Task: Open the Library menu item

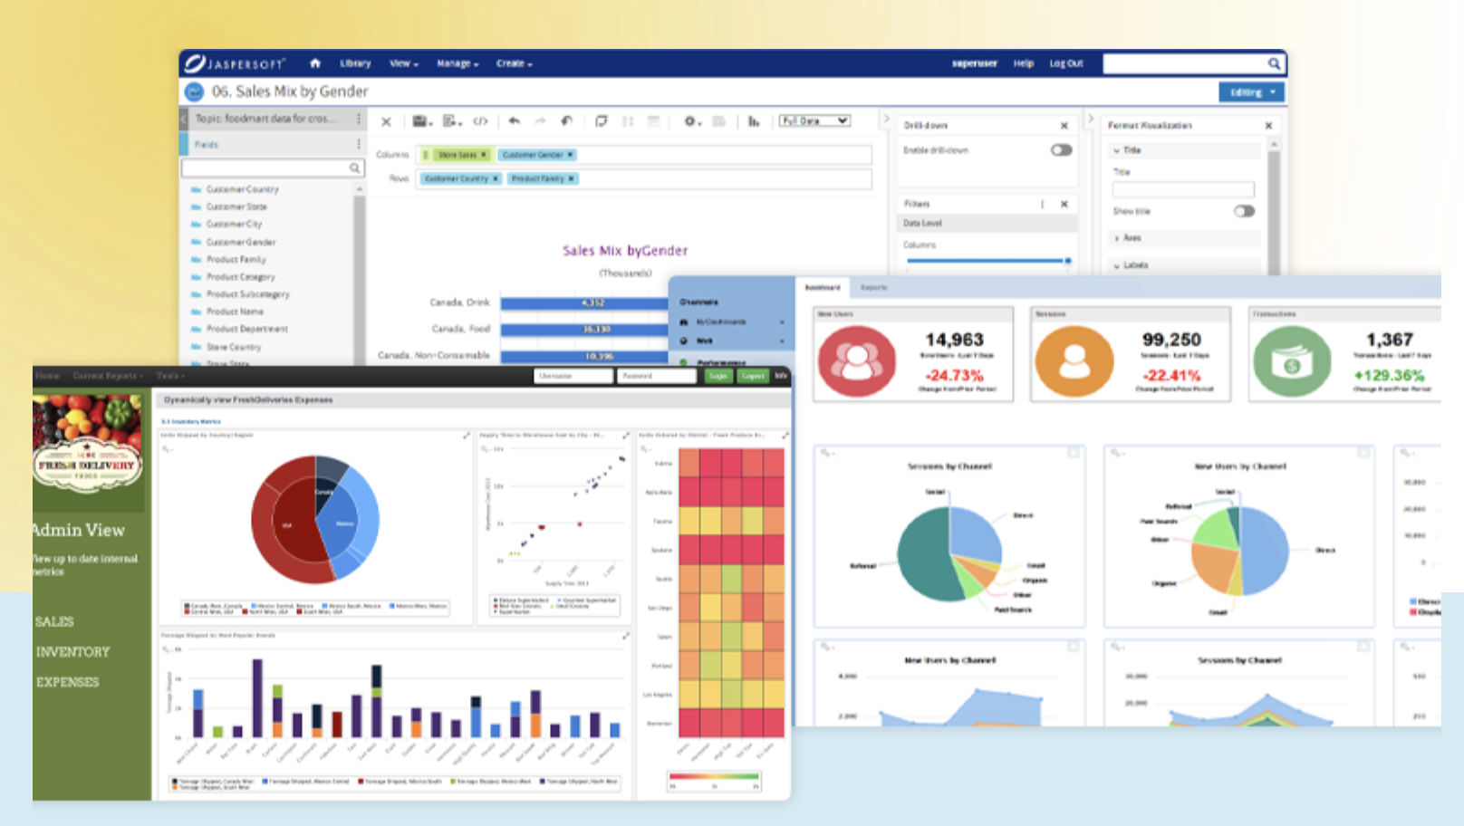Action: point(355,63)
